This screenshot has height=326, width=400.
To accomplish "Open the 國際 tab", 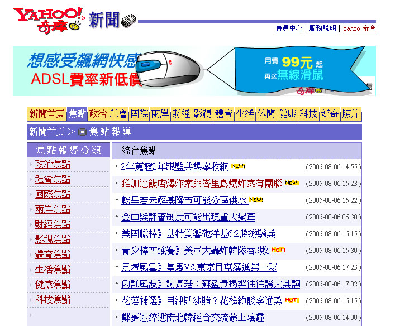I will pos(140,114).
